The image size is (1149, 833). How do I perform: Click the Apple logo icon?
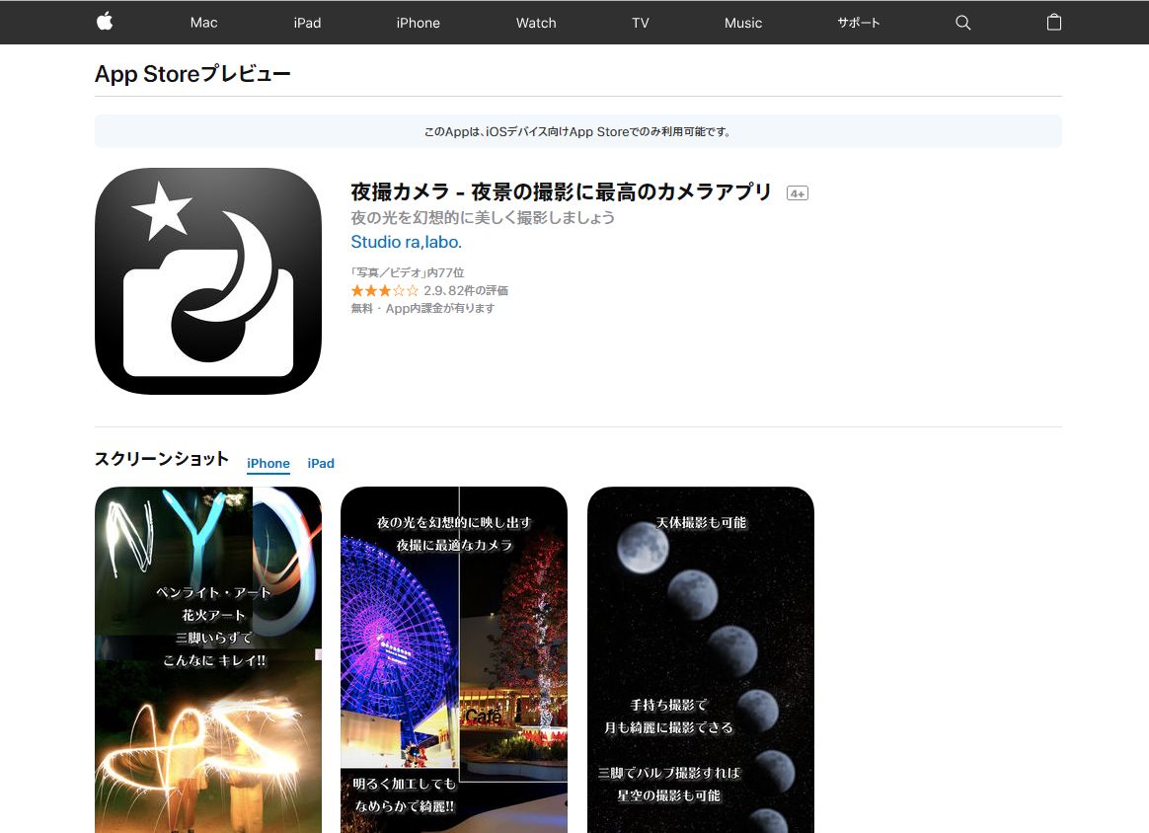click(x=105, y=22)
